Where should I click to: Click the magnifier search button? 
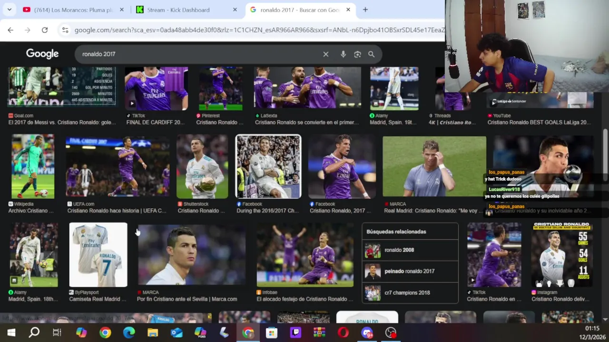371,54
